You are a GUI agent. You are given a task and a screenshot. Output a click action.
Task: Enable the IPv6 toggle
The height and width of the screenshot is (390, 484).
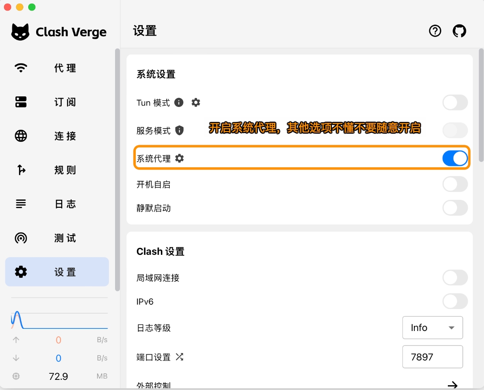point(454,302)
